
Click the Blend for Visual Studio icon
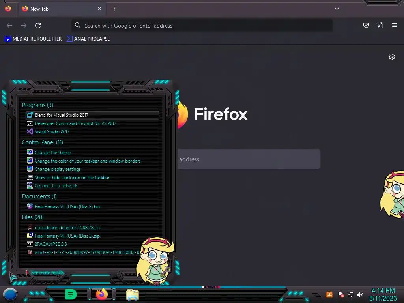click(x=30, y=115)
